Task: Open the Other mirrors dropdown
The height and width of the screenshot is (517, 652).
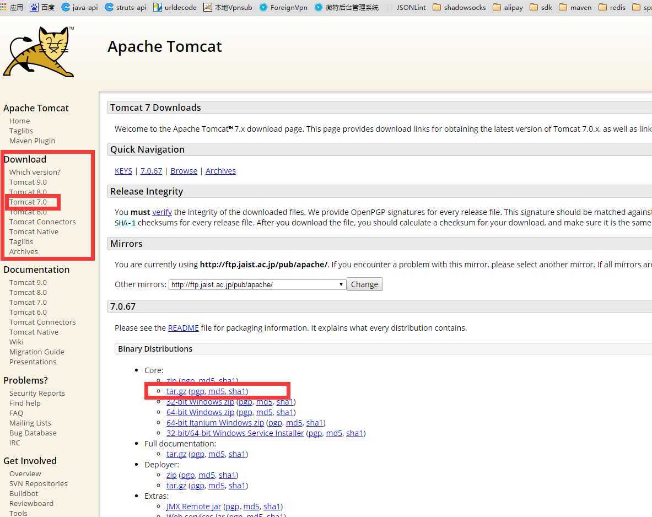Action: pyautogui.click(x=257, y=284)
